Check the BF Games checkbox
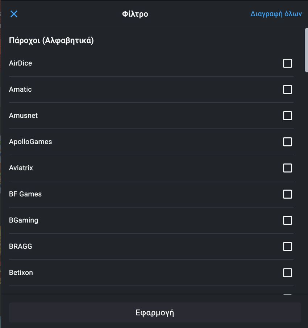 (x=287, y=194)
